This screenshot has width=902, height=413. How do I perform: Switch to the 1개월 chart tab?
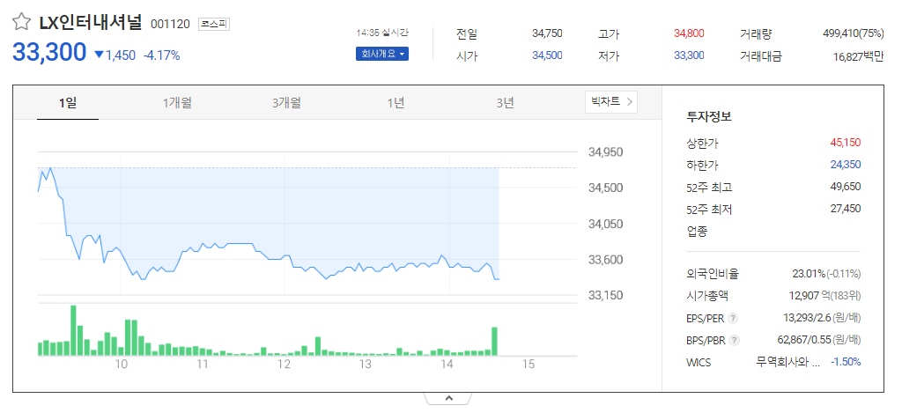[x=177, y=103]
